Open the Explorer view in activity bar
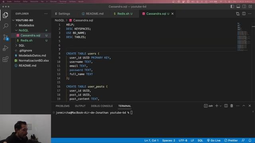255x143 pixels. tap(5, 15)
